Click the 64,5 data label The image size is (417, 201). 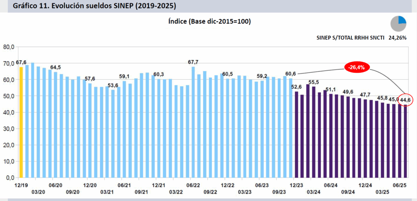coord(55,67)
